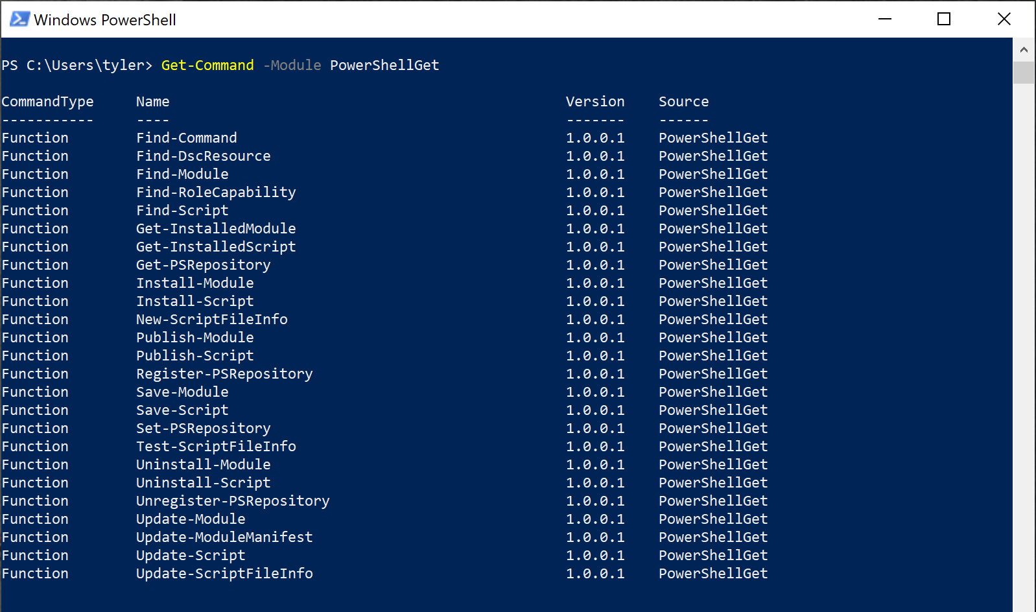Image resolution: width=1036 pixels, height=612 pixels.
Task: Select the Uninstall-Script entry
Action: click(204, 483)
